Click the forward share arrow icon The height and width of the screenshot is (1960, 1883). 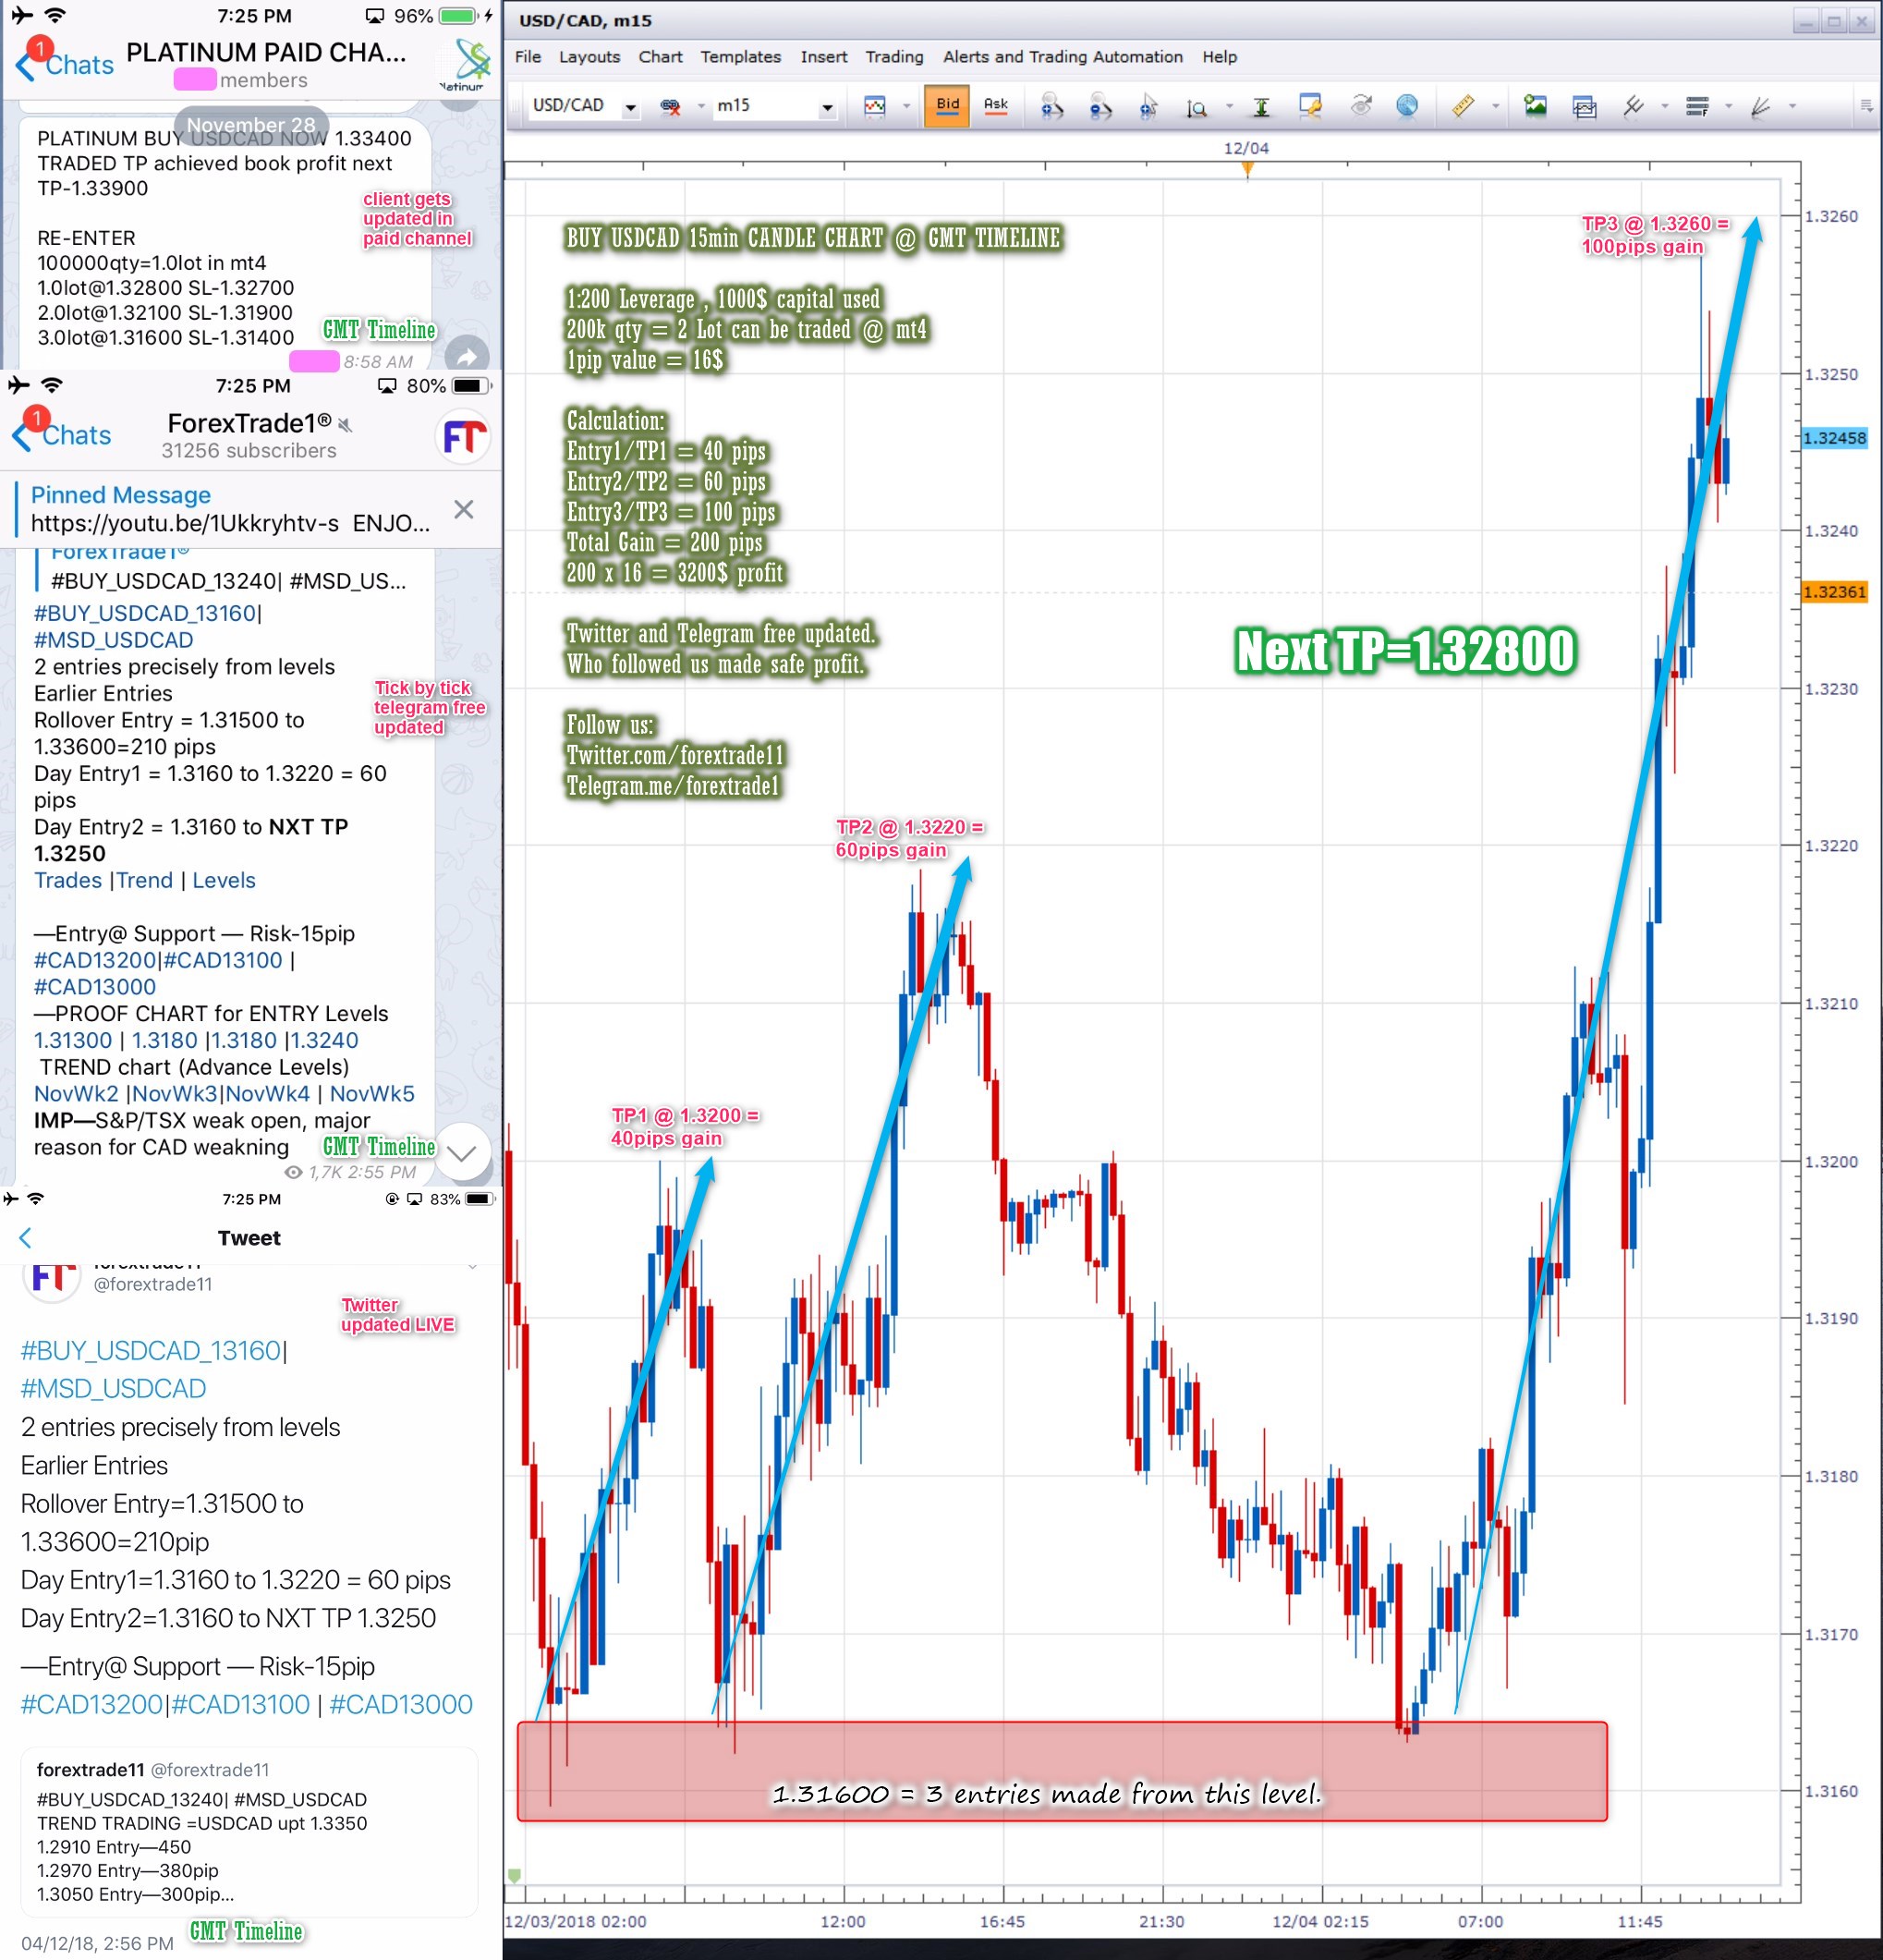(x=466, y=355)
